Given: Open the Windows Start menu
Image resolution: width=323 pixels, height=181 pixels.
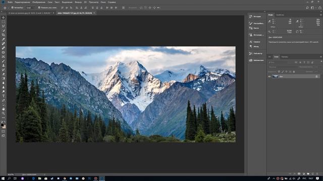Looking at the screenshot, I should pos(3,178).
